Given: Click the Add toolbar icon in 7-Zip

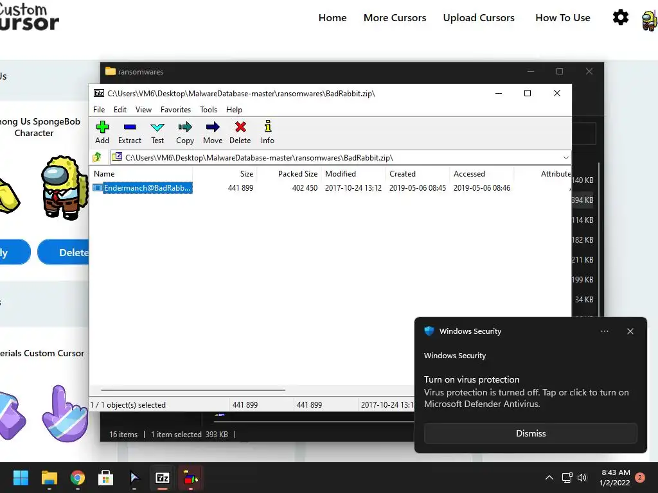Looking at the screenshot, I should pyautogui.click(x=102, y=132).
